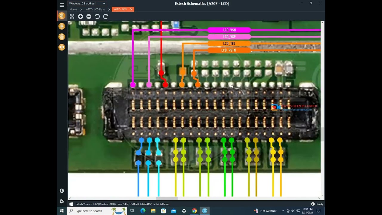Select the LCD_VSN signal label

[x=229, y=30]
